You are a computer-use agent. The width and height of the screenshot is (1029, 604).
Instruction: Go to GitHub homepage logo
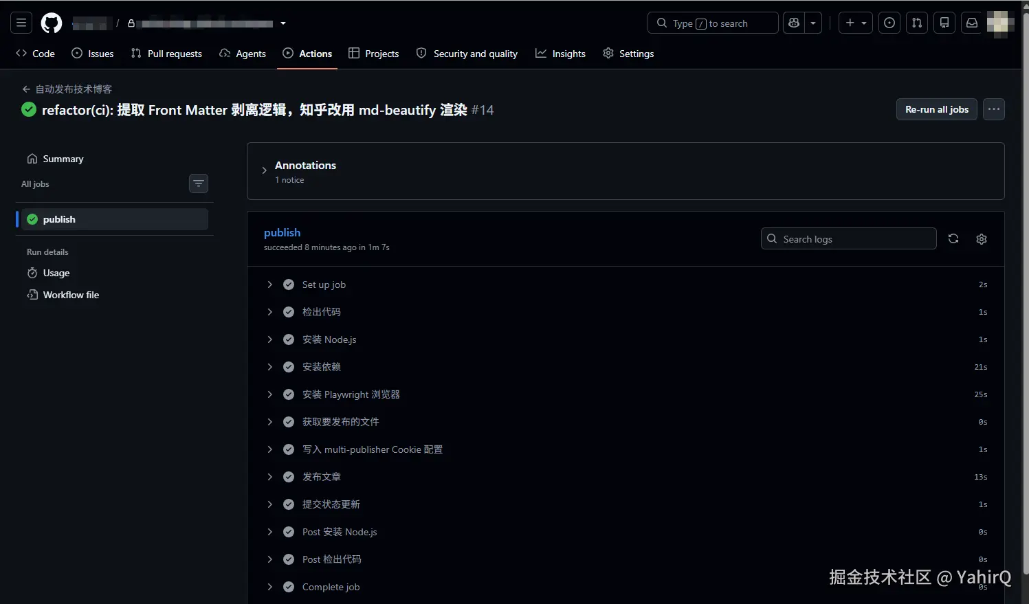click(52, 23)
